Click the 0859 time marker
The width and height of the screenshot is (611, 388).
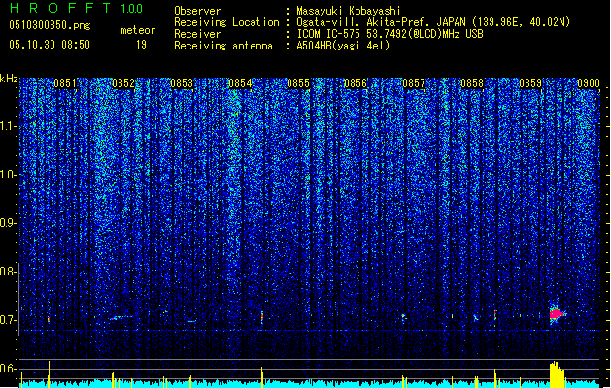click(530, 83)
